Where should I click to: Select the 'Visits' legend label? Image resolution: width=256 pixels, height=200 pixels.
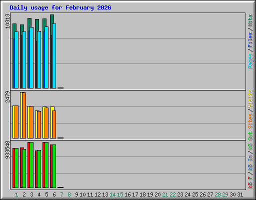[x=250, y=98]
